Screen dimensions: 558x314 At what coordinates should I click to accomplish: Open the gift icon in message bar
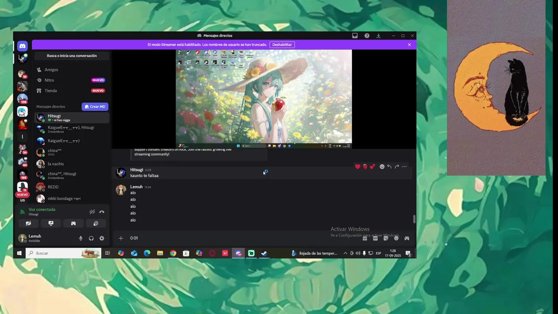365,238
